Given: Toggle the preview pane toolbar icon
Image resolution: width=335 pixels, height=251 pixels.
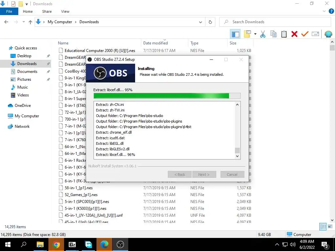Looking at the screenshot, I should pyautogui.click(x=235, y=34).
